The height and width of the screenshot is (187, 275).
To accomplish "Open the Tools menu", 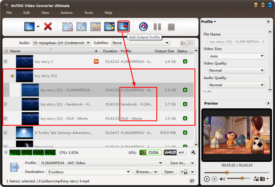I will (88, 12).
